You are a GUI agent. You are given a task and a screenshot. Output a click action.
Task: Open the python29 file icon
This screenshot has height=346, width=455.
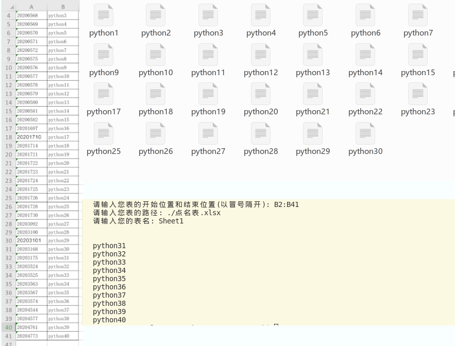click(x=313, y=134)
